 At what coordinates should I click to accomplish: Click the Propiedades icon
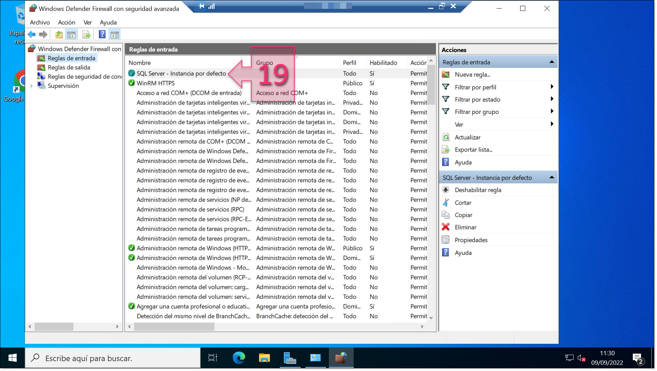[446, 240]
